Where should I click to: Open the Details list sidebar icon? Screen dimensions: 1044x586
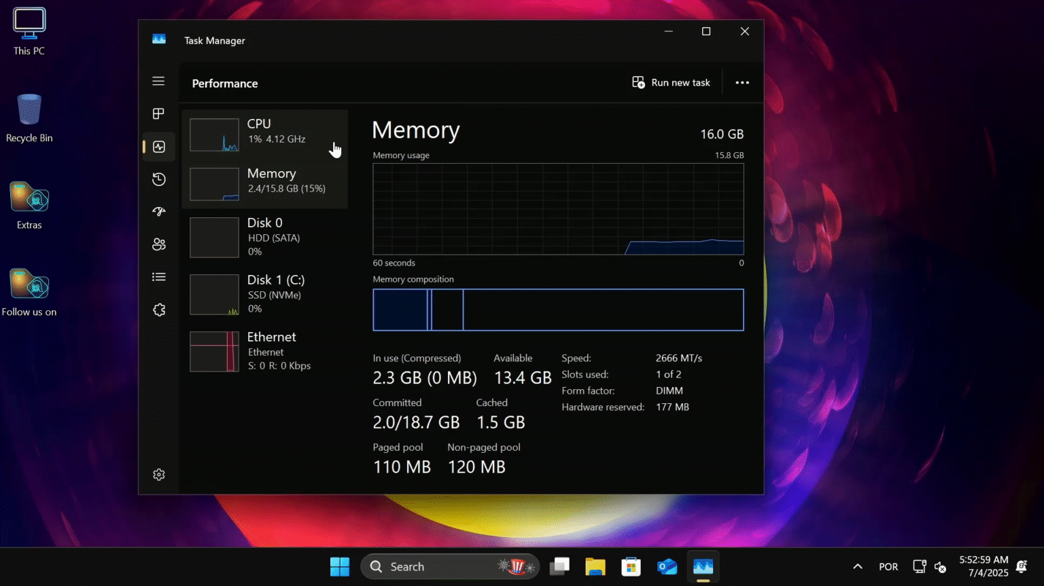tap(158, 277)
